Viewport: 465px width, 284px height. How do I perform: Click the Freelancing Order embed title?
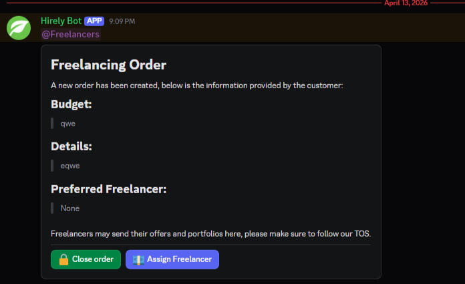[108, 65]
